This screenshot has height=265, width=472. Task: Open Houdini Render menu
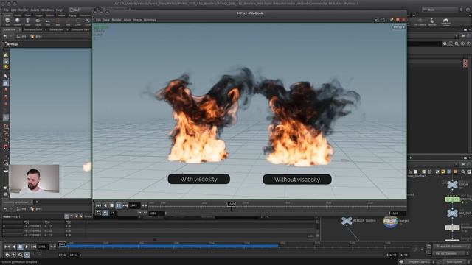[x=23, y=10]
